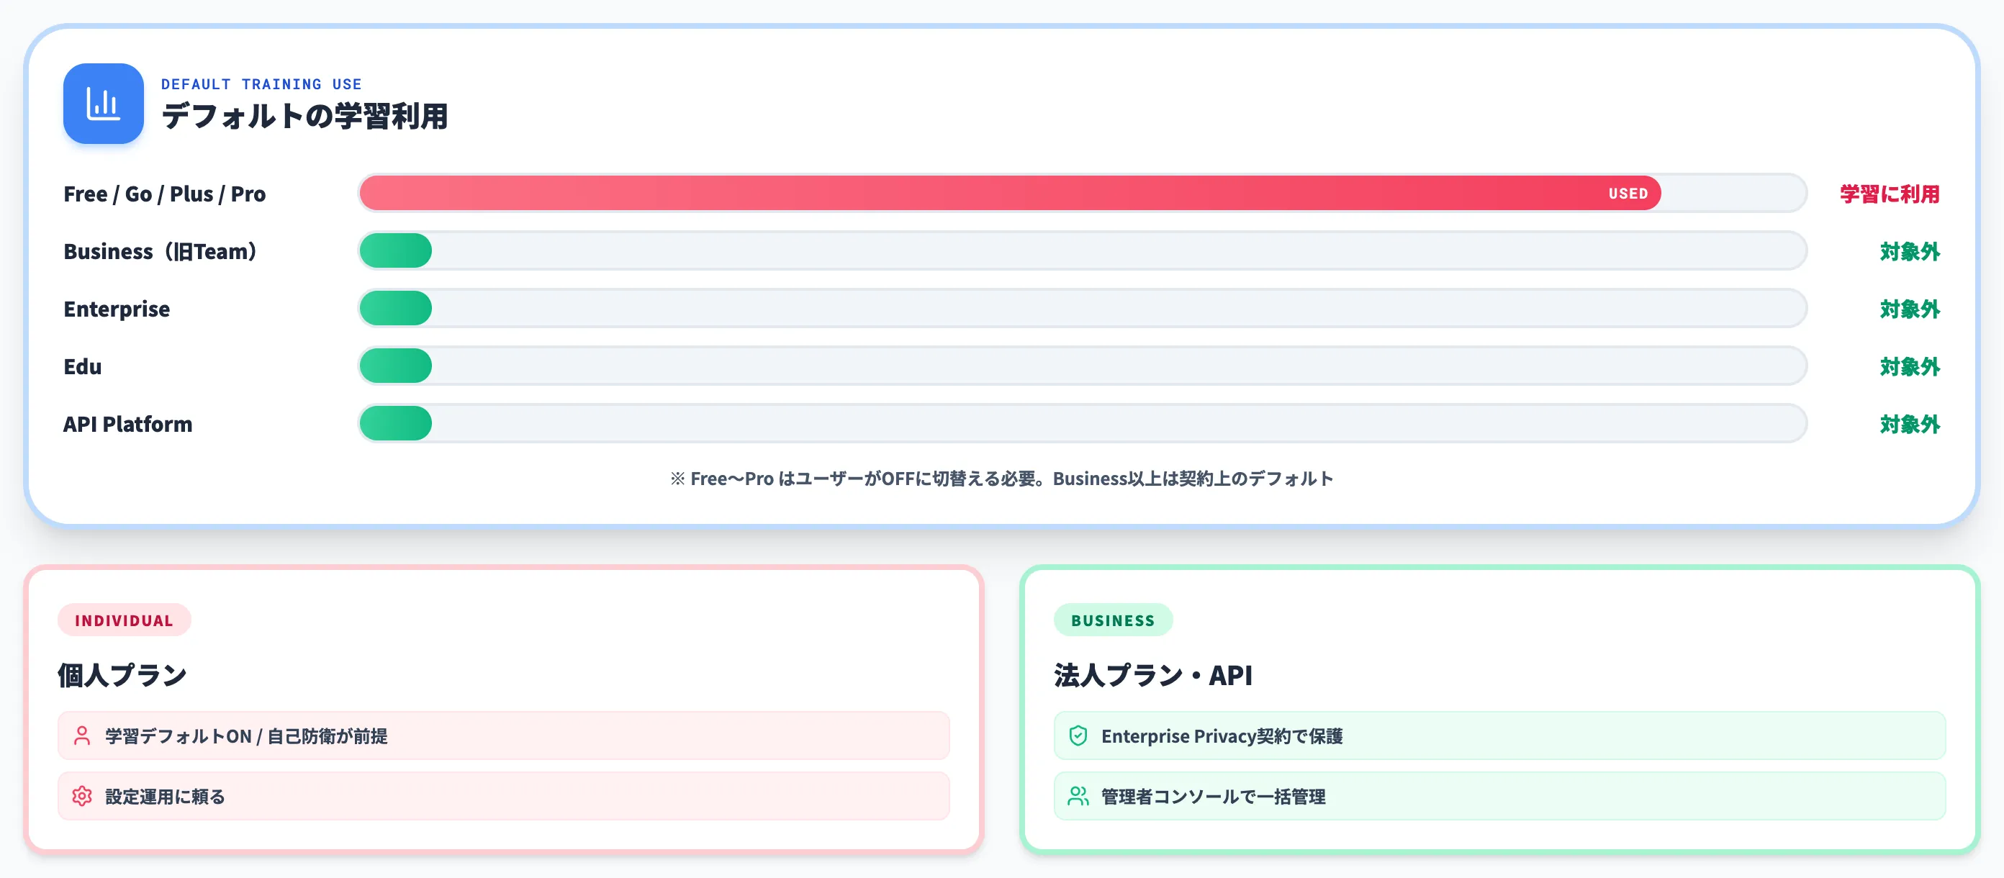Click the blue bar chart icon
The height and width of the screenshot is (878, 2004).
104,104
